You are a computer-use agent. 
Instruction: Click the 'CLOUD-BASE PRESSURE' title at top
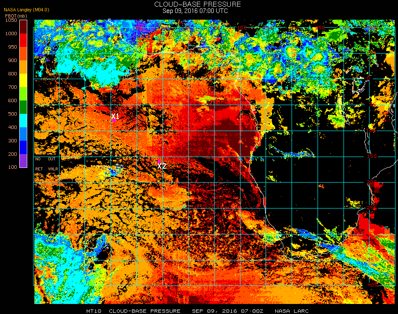pos(197,4)
